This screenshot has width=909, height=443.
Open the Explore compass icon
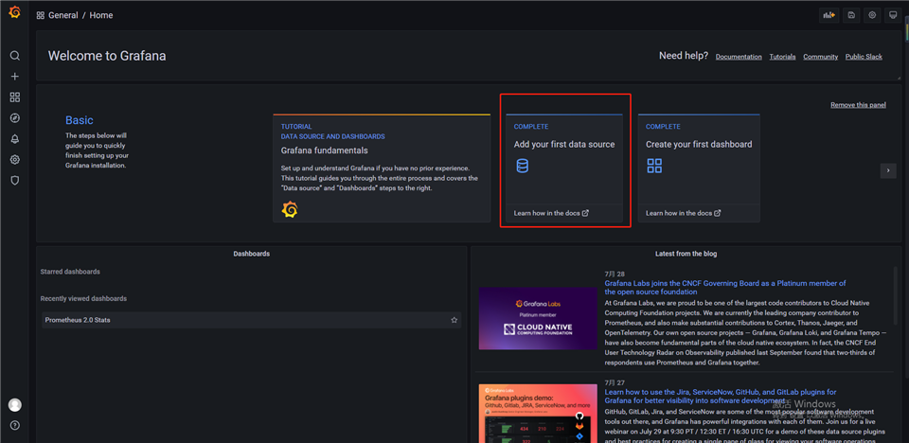point(15,118)
